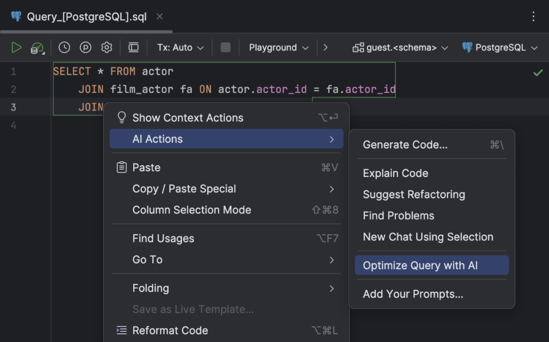Screen dimensions: 549x342
Task: Toggle Column Selection Mode
Action: click(192, 210)
